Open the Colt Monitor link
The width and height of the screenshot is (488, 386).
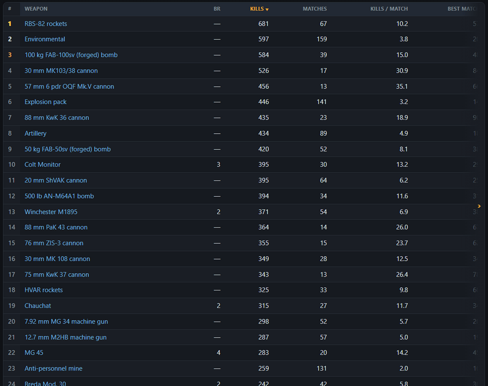42,164
